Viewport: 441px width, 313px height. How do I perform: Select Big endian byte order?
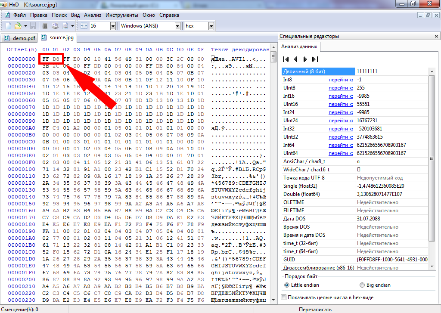click(x=362, y=285)
